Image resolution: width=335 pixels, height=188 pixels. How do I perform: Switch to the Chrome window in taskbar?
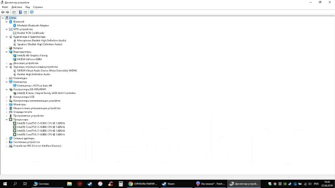click(x=143, y=184)
